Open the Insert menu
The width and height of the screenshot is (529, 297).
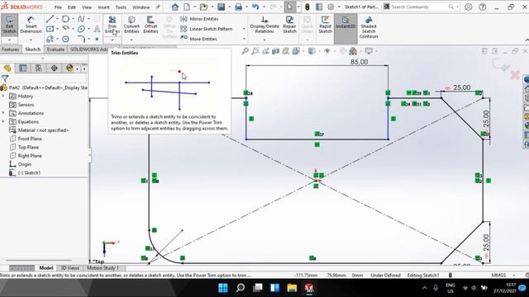[x=103, y=7]
